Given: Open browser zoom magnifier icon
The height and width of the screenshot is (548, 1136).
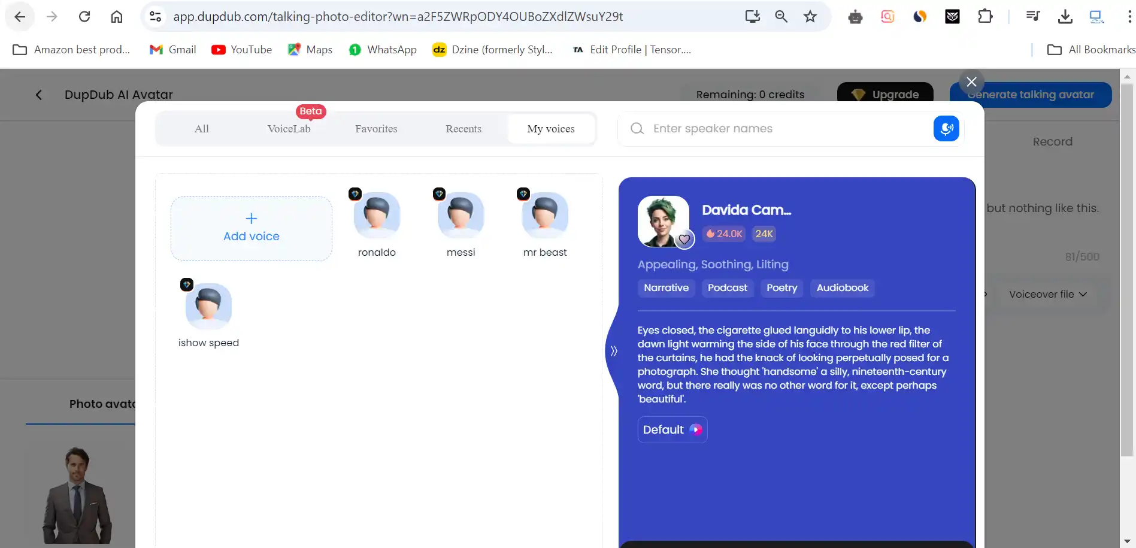Looking at the screenshot, I should point(781,17).
